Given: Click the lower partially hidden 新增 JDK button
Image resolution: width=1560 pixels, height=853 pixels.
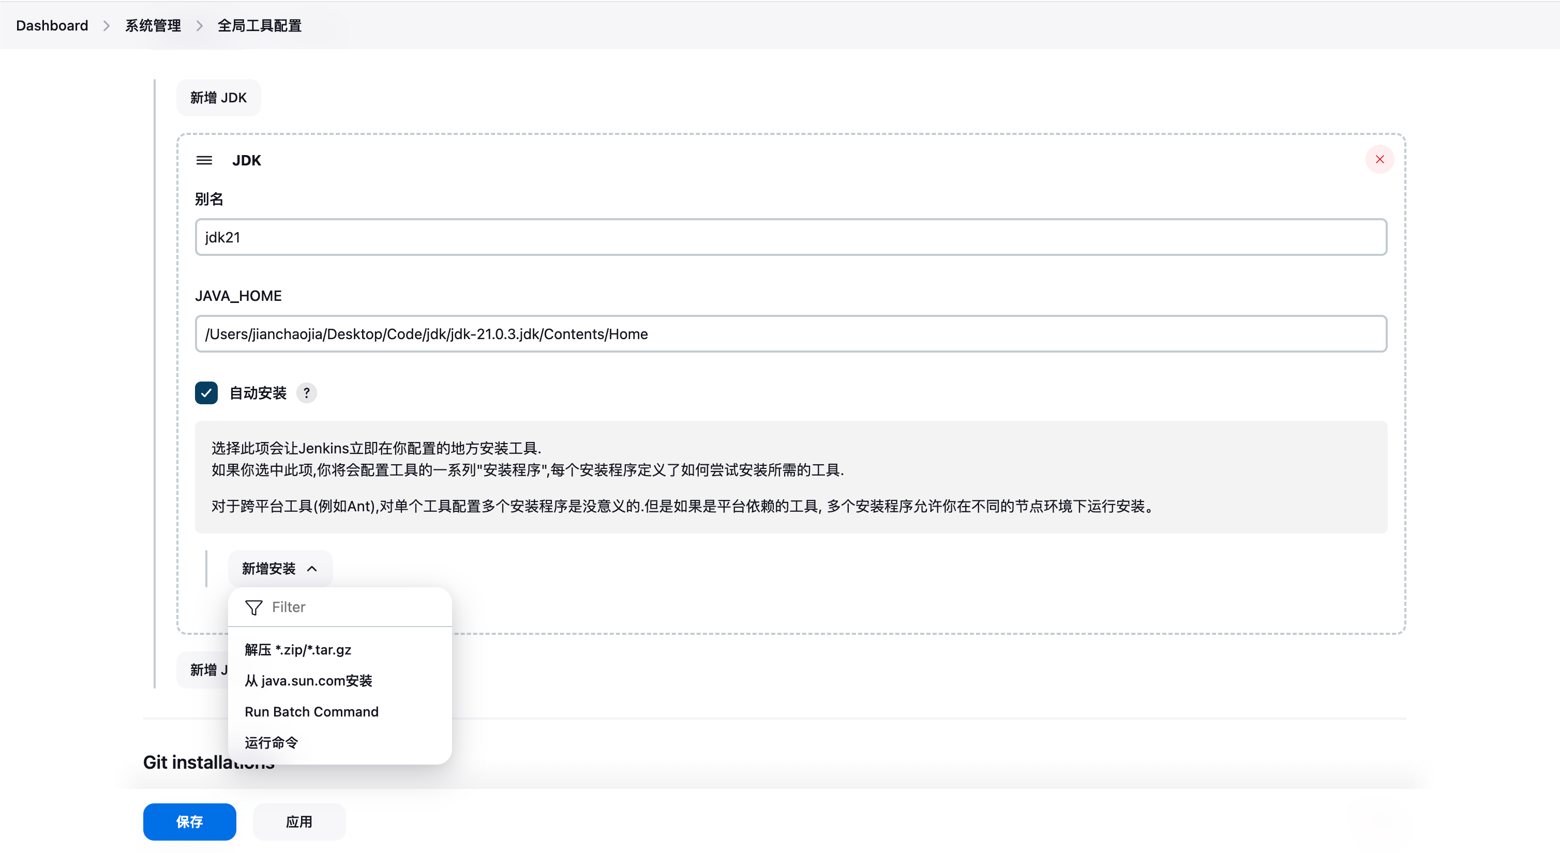Looking at the screenshot, I should coord(203,670).
